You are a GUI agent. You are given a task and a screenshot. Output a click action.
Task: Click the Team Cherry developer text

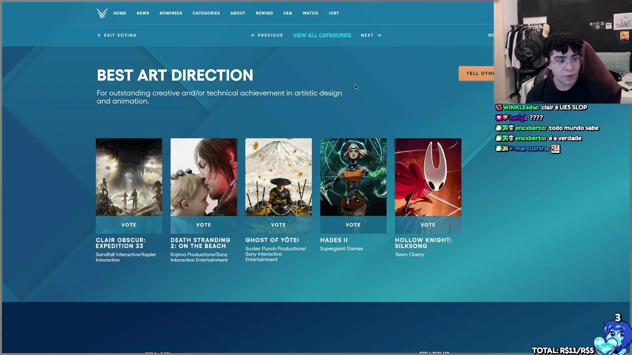tap(409, 254)
